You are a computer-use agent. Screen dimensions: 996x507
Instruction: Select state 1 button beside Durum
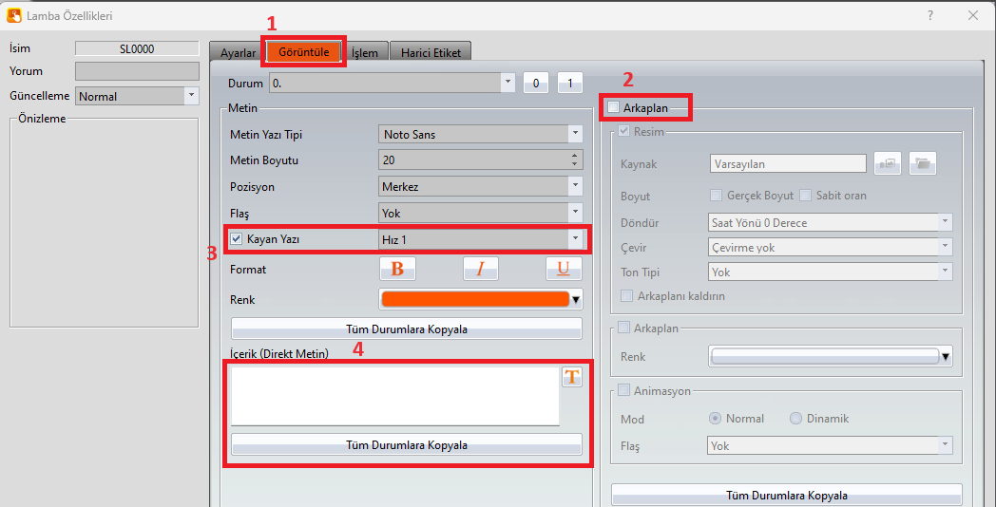(x=569, y=84)
